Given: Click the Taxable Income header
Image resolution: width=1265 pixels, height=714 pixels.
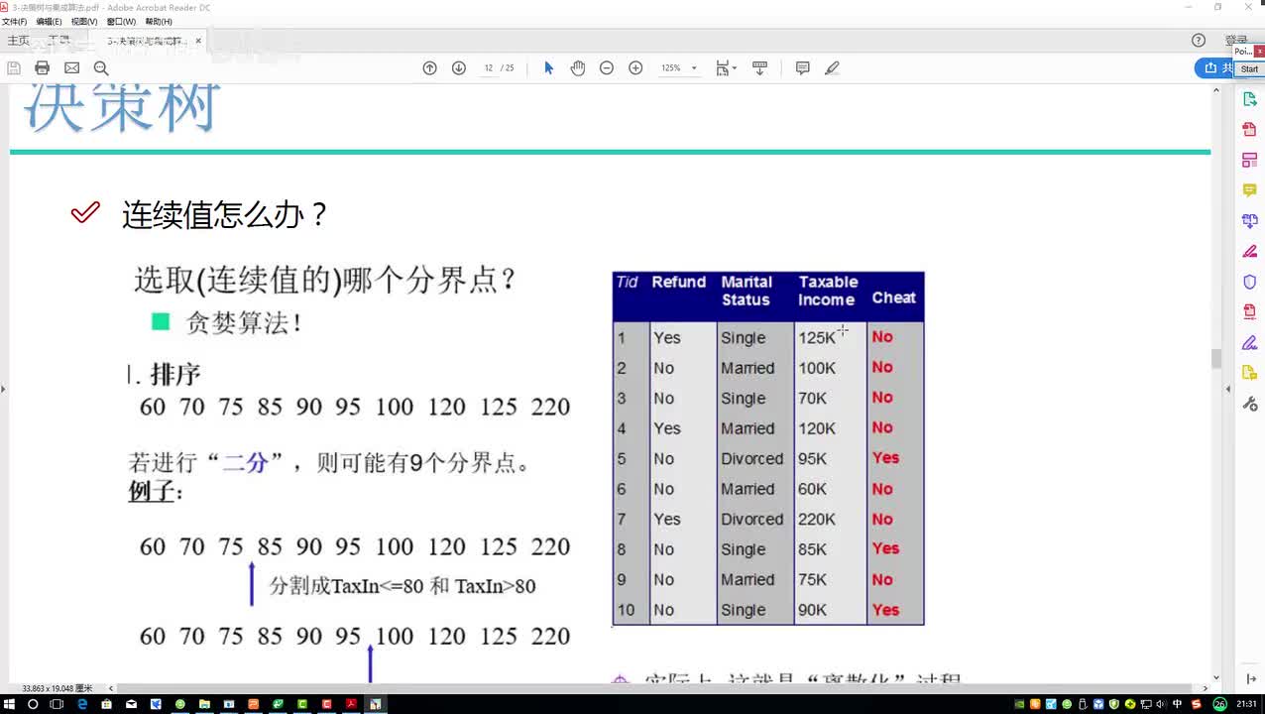Looking at the screenshot, I should pos(828,291).
